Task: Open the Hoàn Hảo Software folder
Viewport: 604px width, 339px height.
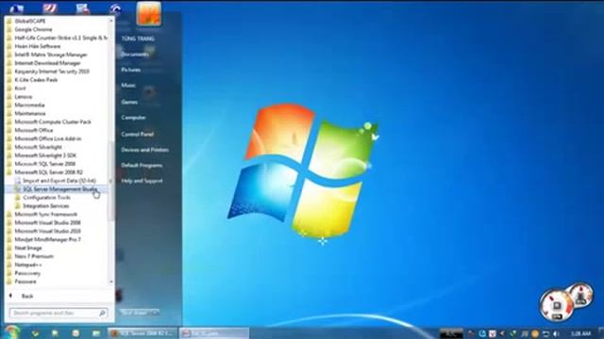Action: [38, 46]
